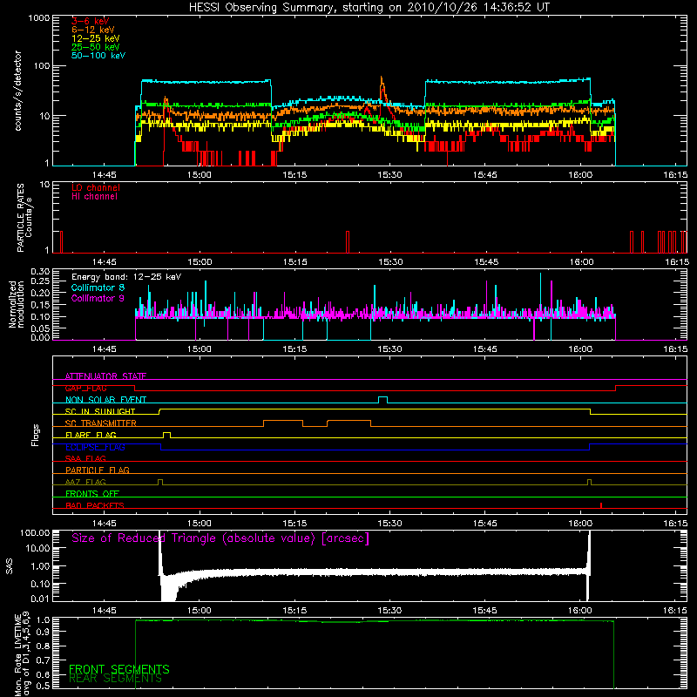Click the 'PARTICLE RATES' axis label

[x=20, y=218]
